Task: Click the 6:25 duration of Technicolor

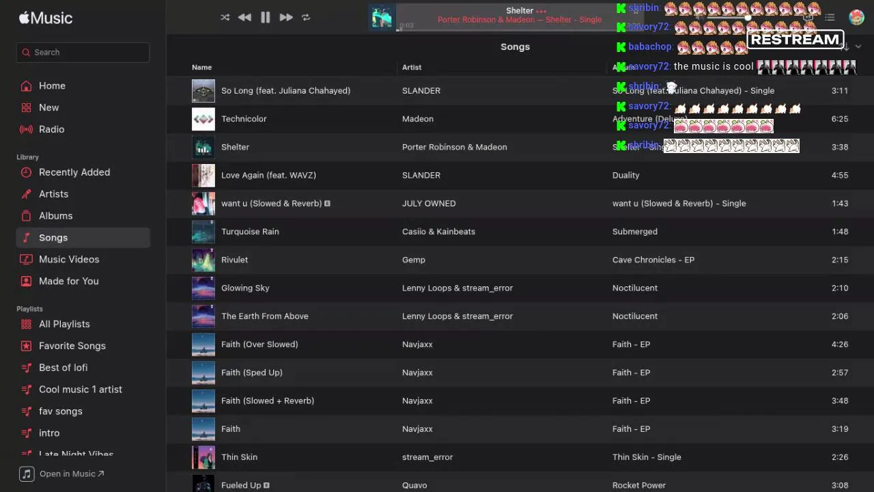Action: coord(840,119)
